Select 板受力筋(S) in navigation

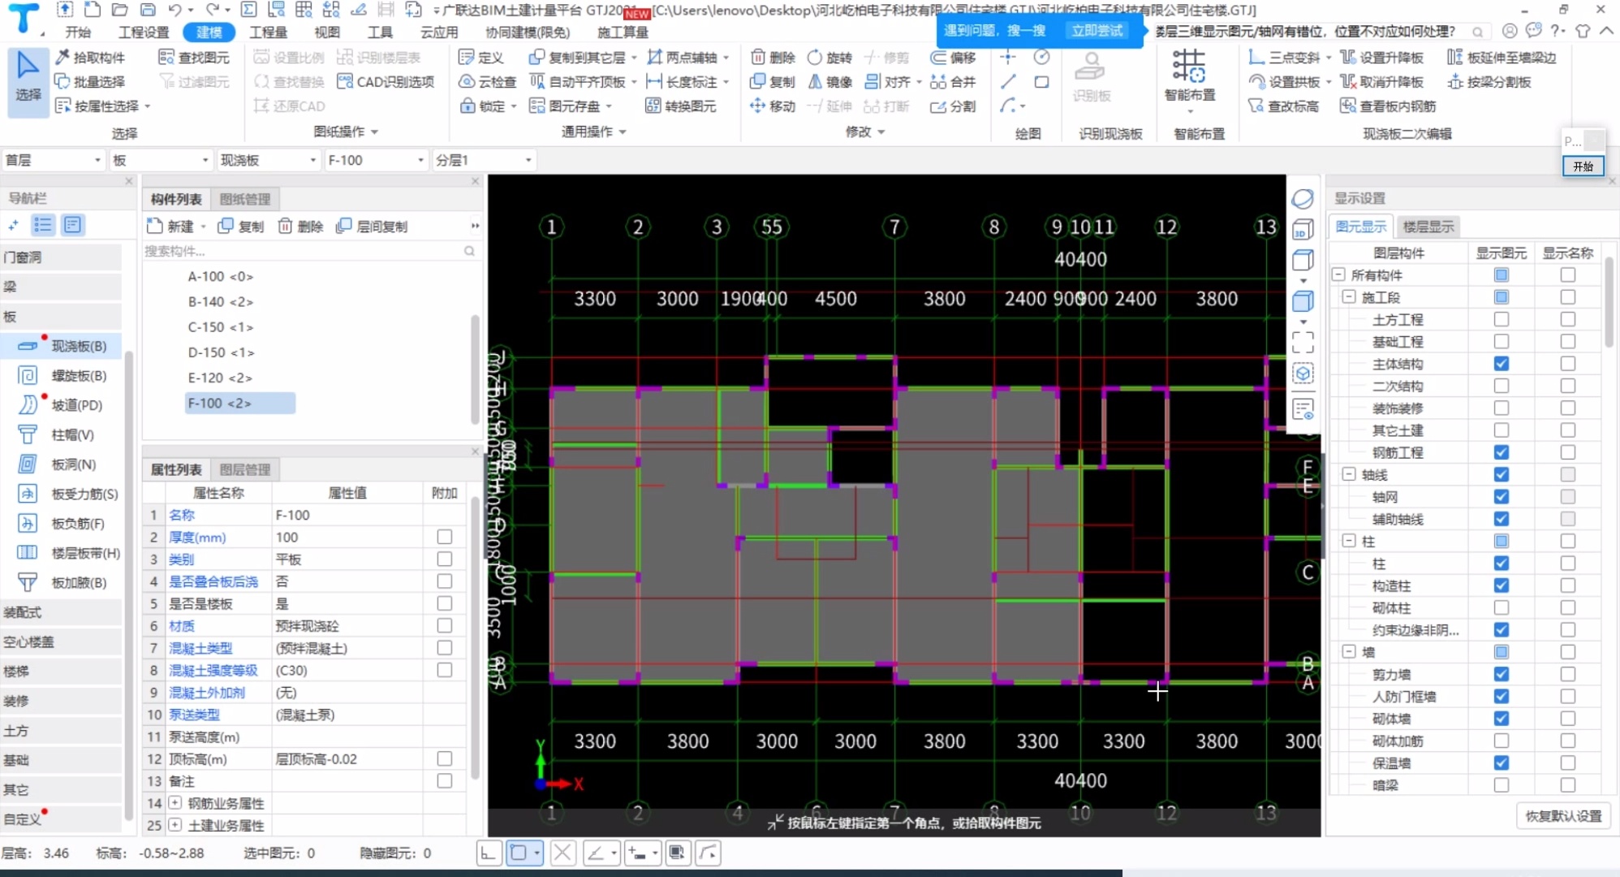70,494
